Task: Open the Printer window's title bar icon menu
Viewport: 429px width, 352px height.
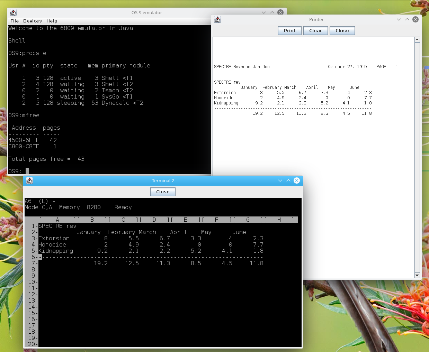Action: click(x=217, y=19)
